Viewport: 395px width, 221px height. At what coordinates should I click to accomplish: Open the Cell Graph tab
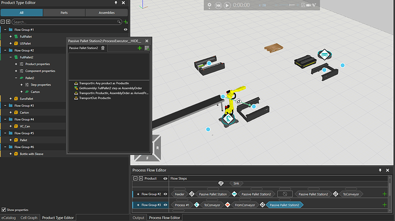point(29,218)
